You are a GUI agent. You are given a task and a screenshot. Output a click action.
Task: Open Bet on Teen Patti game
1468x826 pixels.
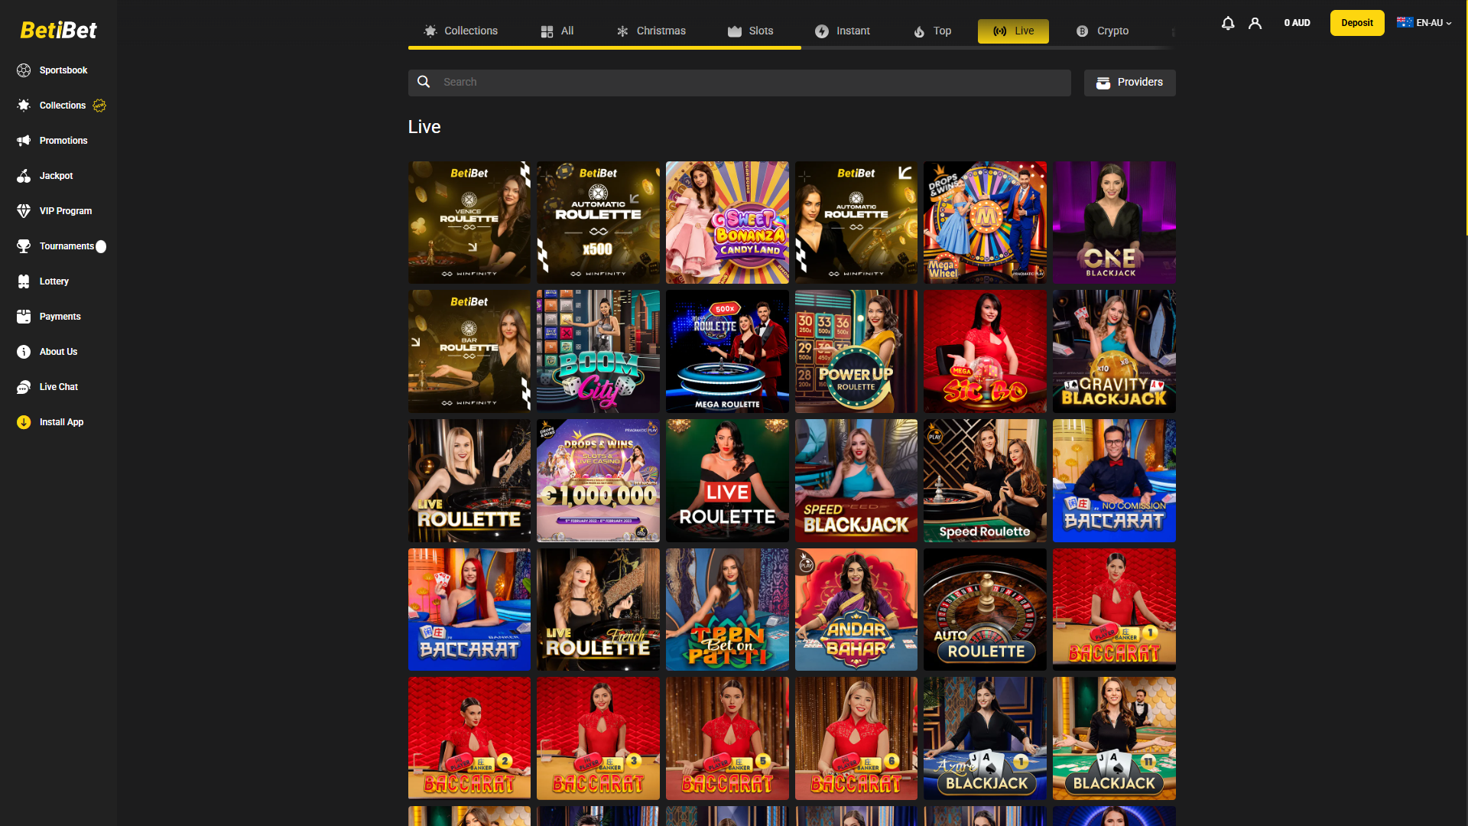click(727, 610)
